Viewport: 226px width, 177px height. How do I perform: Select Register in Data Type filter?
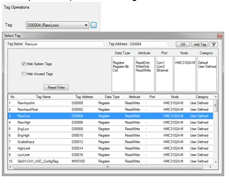pyautogui.click(x=119, y=63)
